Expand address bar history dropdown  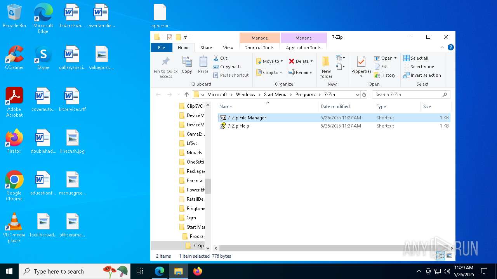pos(357,95)
